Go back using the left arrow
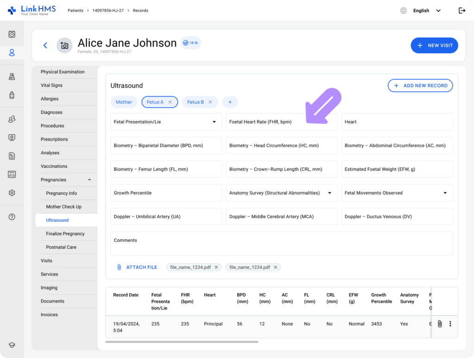This screenshot has width=474, height=358. [45, 45]
